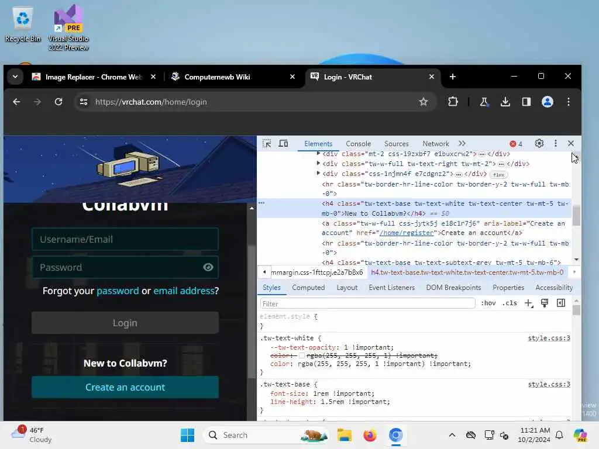The image size is (599, 449).
Task: Switch to the Sources panel
Action: tap(397, 144)
